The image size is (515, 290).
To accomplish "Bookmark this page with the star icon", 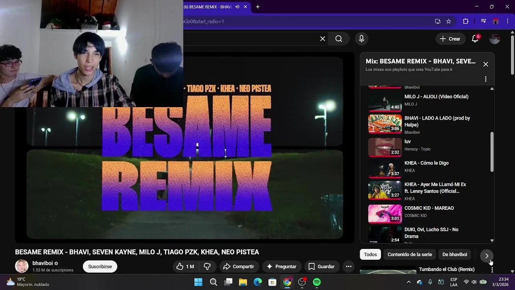I will 449,21.
